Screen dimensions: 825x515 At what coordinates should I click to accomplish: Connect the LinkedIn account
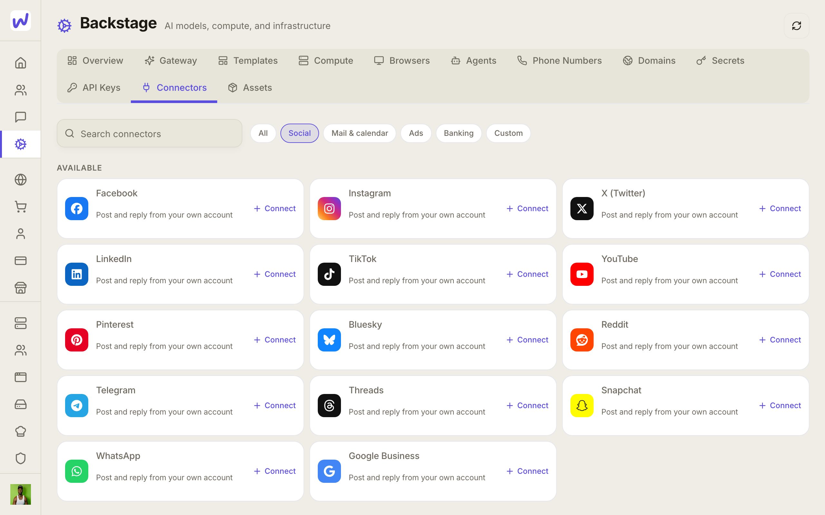tap(275, 274)
